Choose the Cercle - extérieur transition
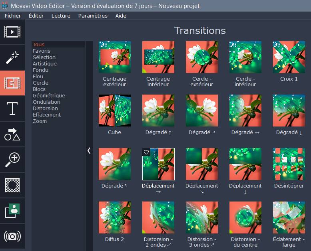311x251 pixels. click(202, 57)
